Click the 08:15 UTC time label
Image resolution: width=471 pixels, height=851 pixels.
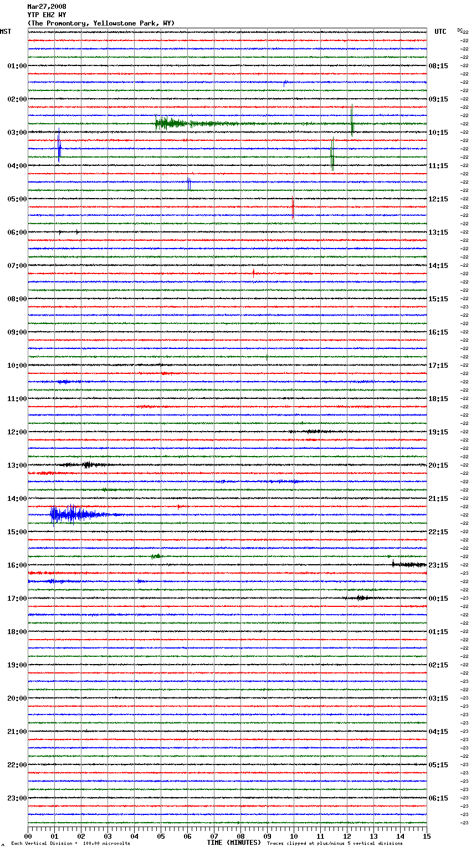(438, 66)
